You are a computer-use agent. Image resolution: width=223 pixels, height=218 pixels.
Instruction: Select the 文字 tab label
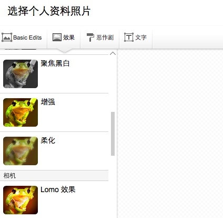141,37
